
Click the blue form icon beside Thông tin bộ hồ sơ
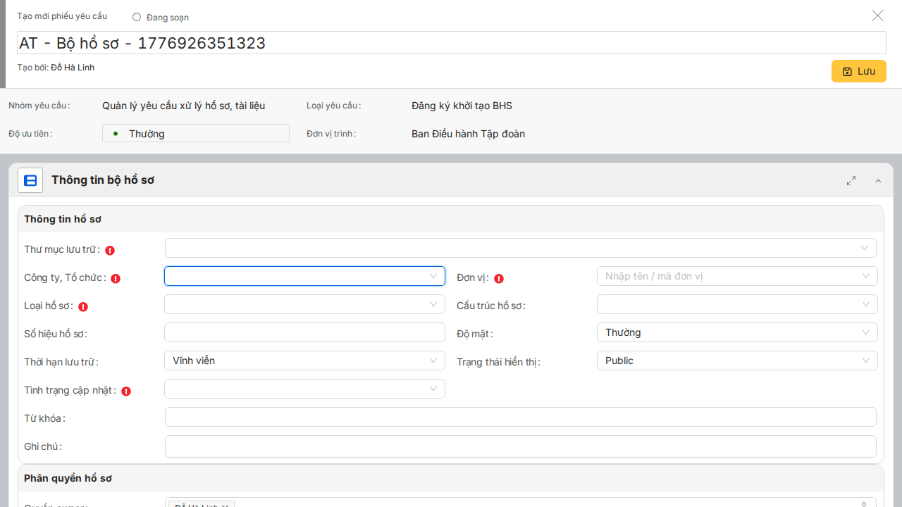[x=30, y=180]
